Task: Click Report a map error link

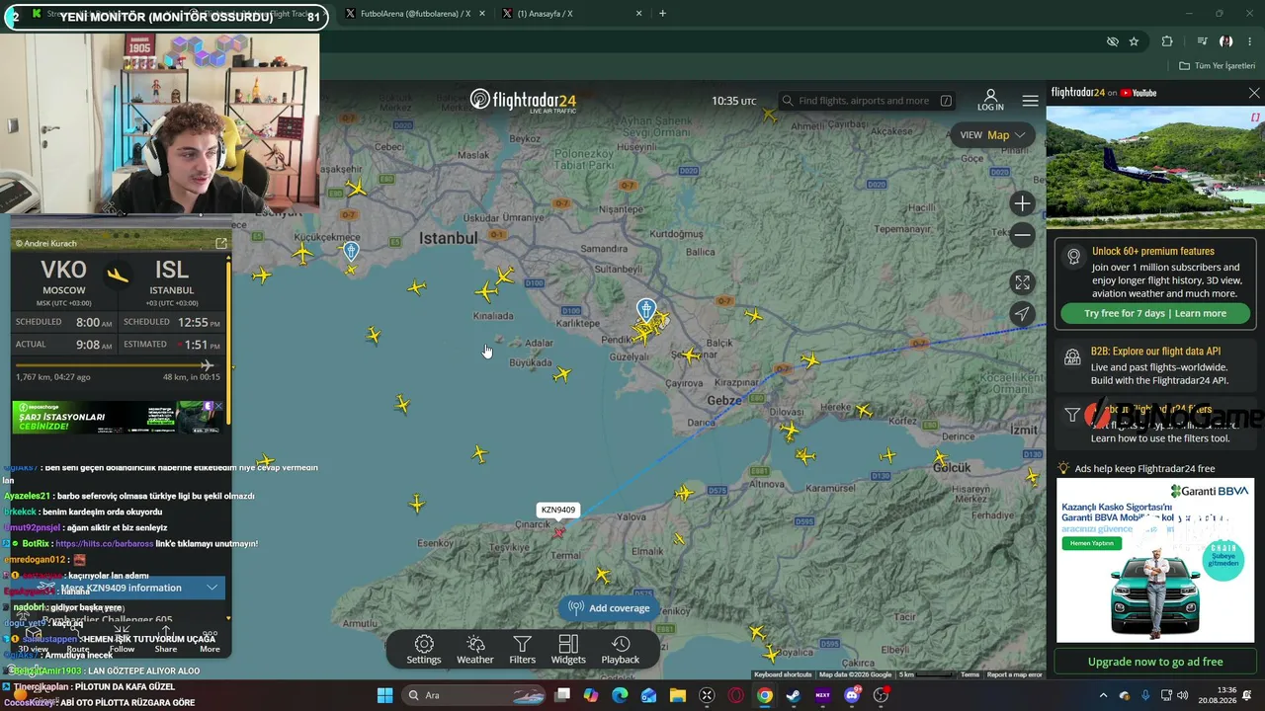Action: point(1014,674)
